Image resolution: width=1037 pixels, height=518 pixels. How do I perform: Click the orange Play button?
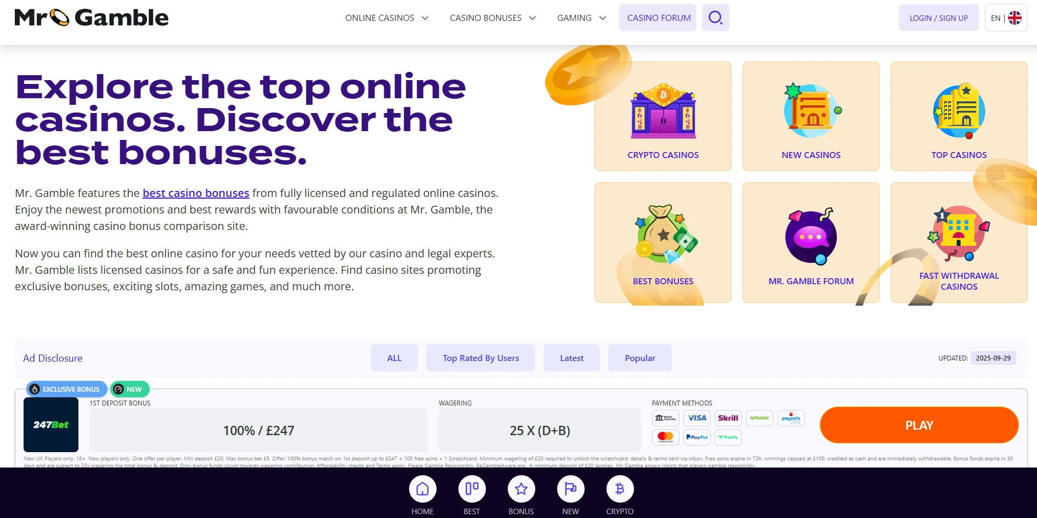919,425
